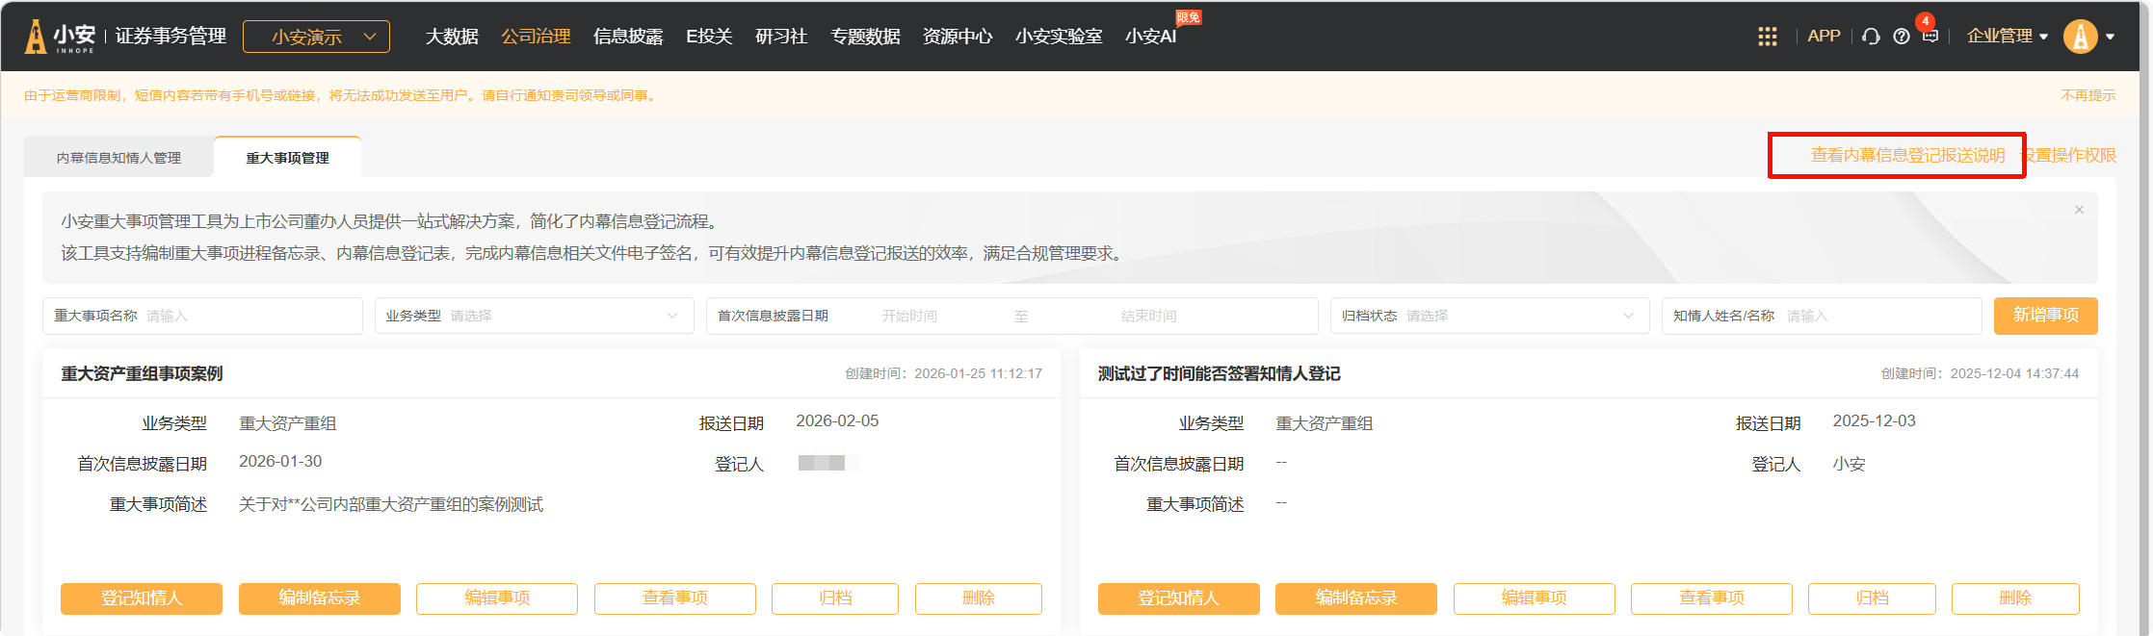The width and height of the screenshot is (2153, 636).
Task: Dismiss notice with 不再提示
Action: (2087, 95)
